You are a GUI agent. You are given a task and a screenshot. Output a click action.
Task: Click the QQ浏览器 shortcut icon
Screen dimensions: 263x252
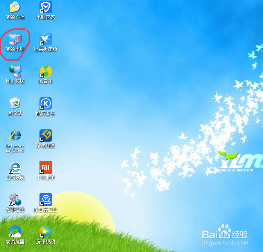tap(15, 232)
